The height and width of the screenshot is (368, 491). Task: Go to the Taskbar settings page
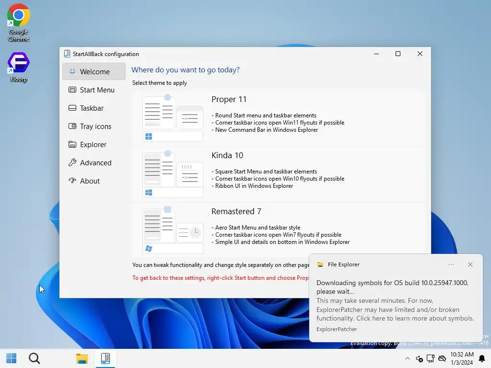tap(94, 108)
